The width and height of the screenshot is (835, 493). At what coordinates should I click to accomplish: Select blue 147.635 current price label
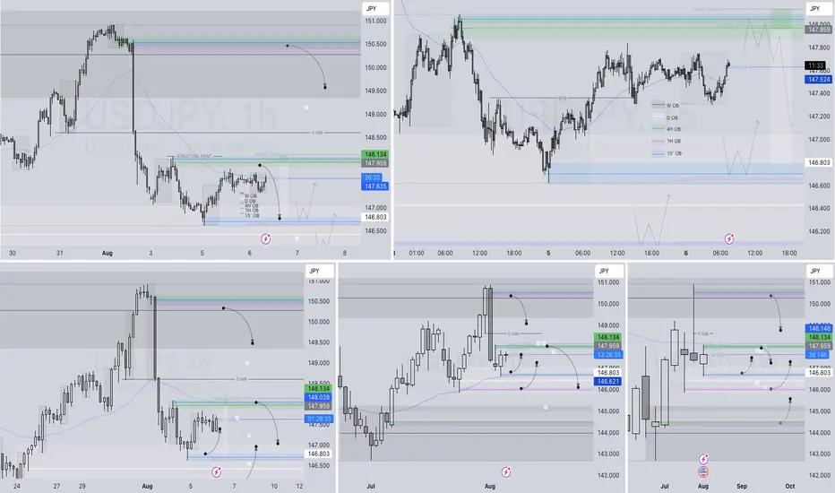point(375,186)
